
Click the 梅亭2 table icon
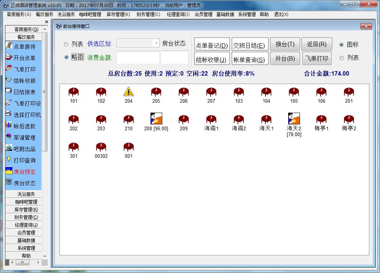[349, 119]
